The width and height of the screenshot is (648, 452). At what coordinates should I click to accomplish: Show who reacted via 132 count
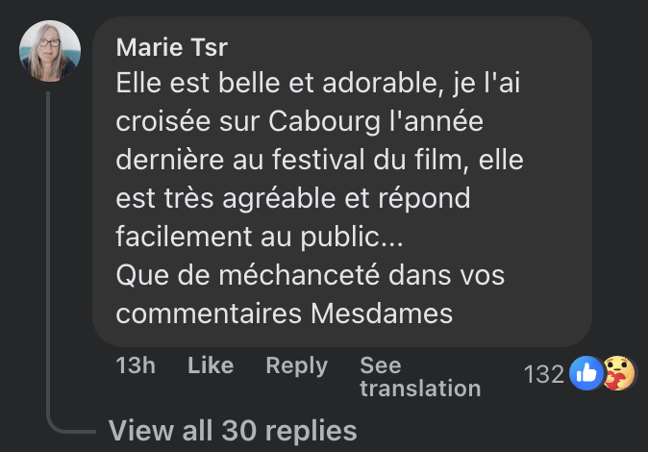click(x=543, y=374)
